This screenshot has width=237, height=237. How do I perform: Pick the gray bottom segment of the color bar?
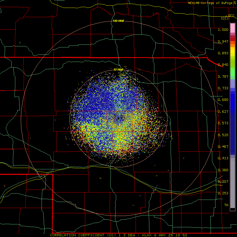[x=233, y=183]
